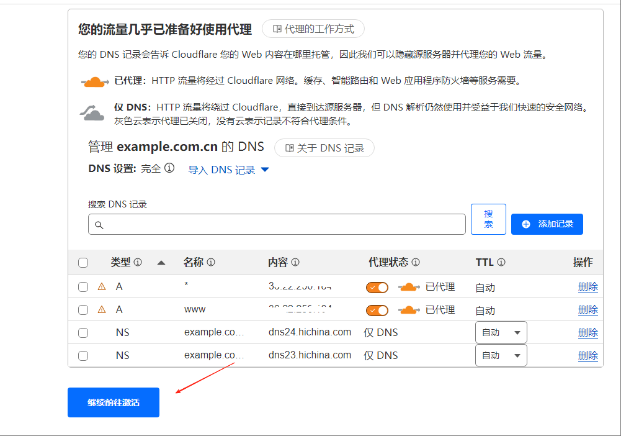The image size is (621, 436).
Task: Disable proxy toggle for www record
Action: 377,310
